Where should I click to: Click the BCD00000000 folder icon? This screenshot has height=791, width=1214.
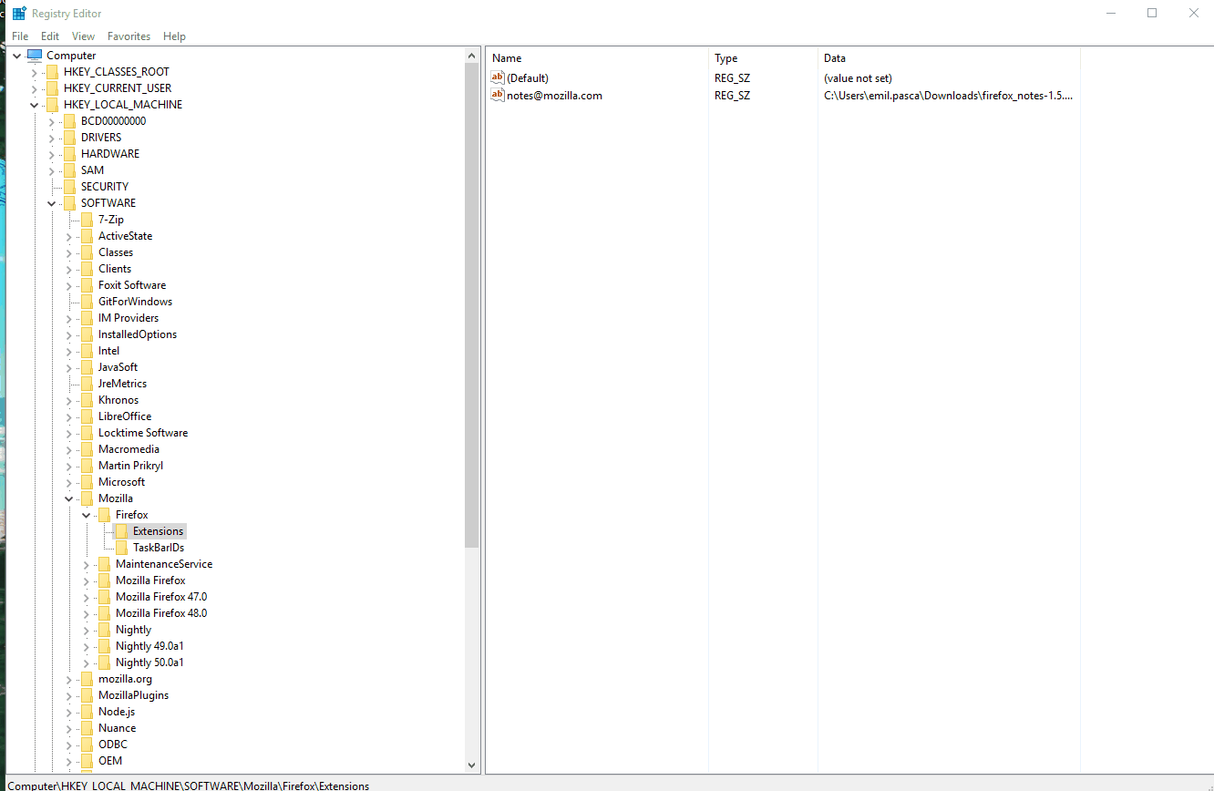pos(69,121)
